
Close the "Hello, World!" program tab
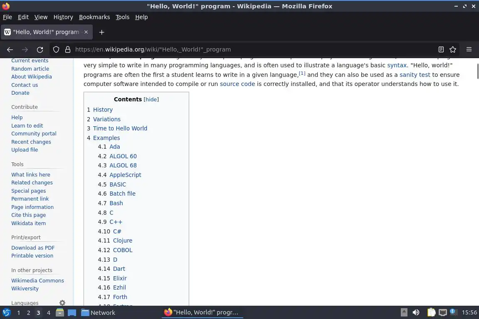pos(86,32)
